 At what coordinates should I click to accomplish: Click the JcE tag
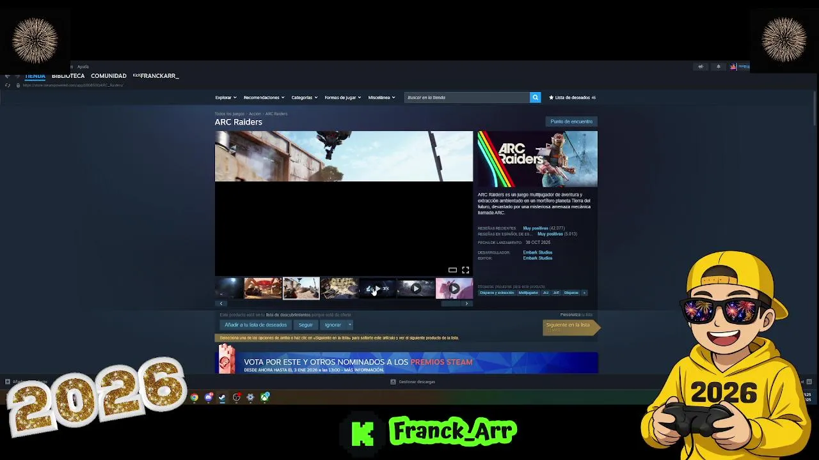556,293
